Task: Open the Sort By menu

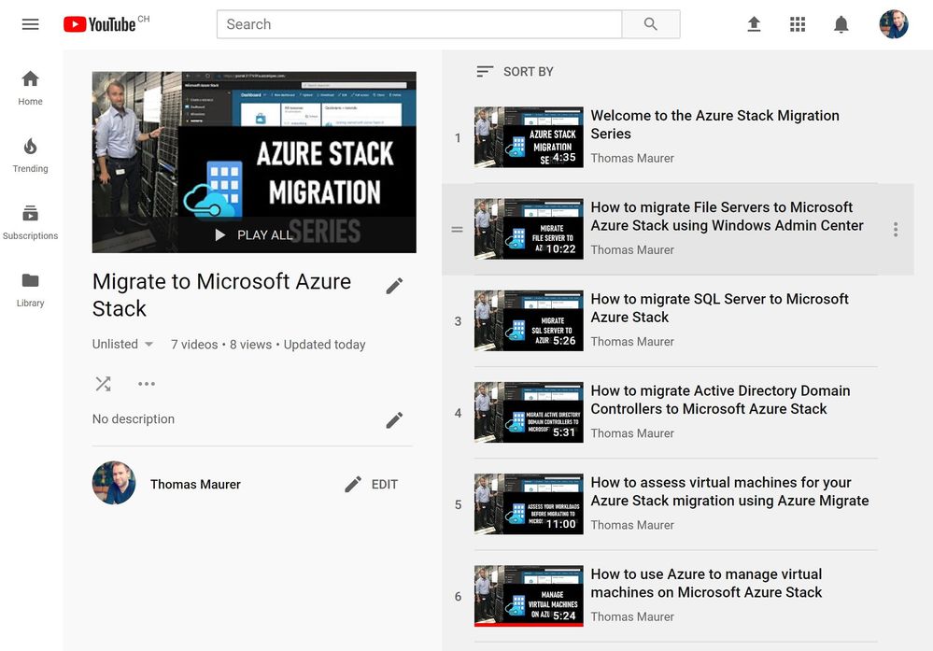Action: [515, 72]
